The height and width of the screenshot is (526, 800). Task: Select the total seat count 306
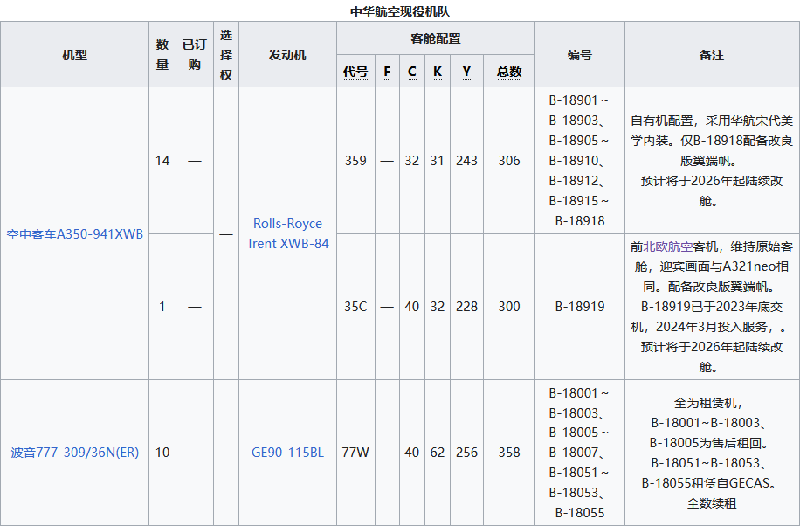coord(509,161)
